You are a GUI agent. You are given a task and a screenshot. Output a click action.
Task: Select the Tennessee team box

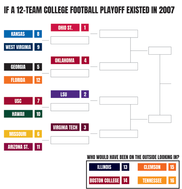pos(152,180)
